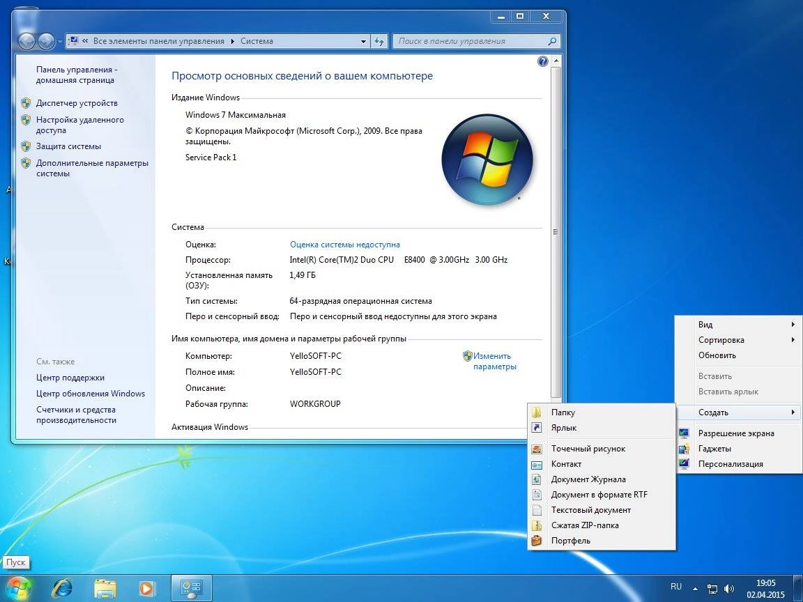Click the RU language indicator
This screenshot has height=602, width=803.
(676, 587)
